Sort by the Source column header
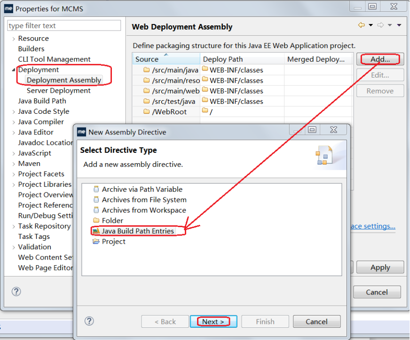Screen dimensions: 410x340 [166, 59]
